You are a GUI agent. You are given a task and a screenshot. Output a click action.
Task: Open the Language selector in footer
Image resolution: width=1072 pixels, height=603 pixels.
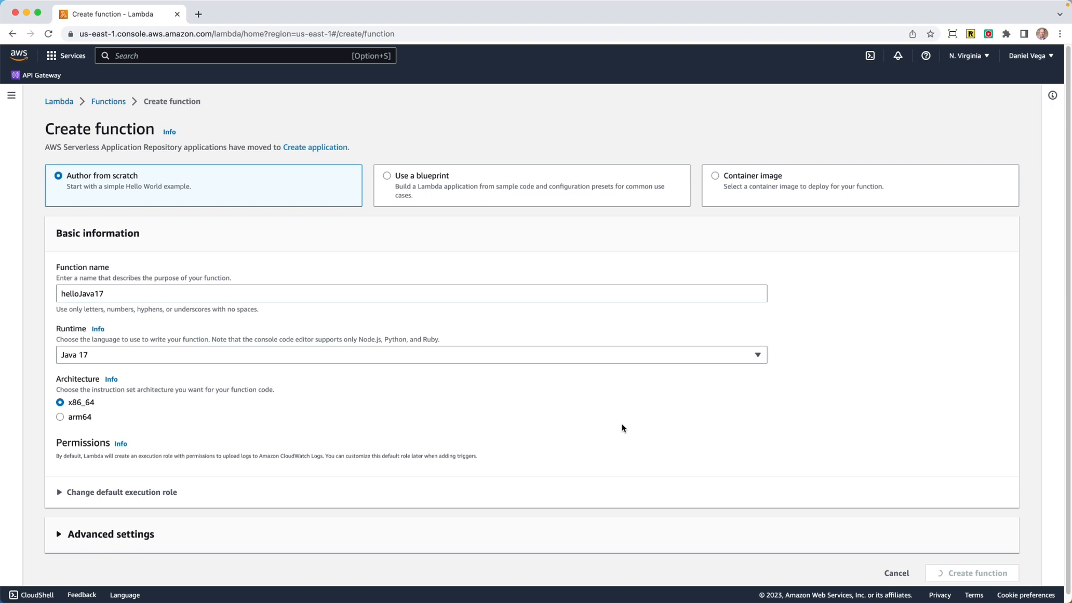[125, 595]
